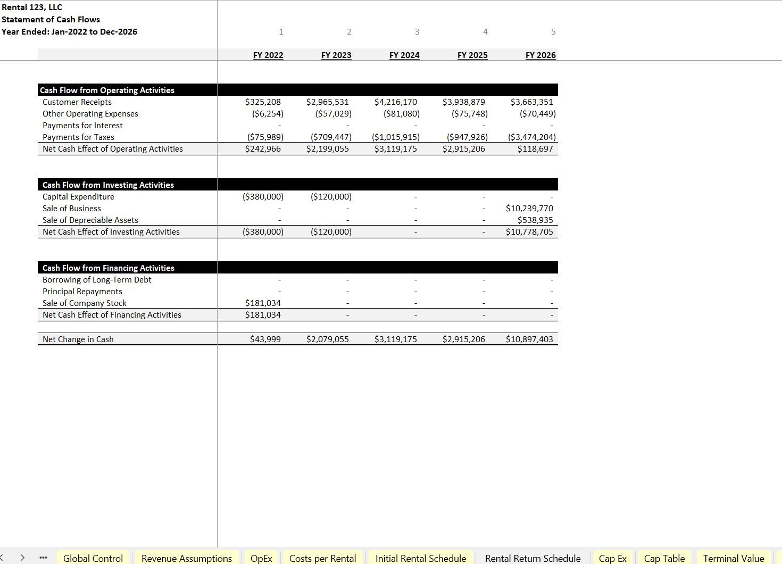Select the Cap Ex sheet tab

[612, 558]
